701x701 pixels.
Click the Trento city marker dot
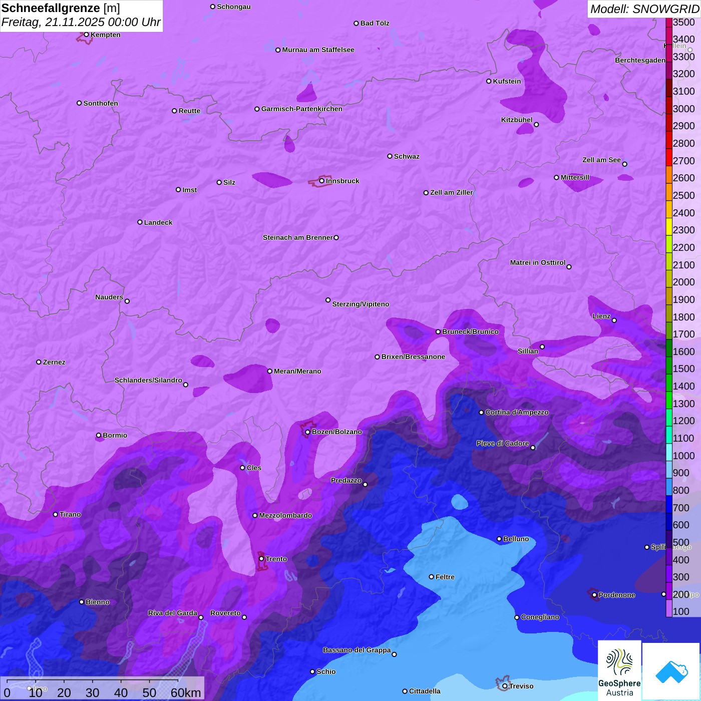(261, 559)
